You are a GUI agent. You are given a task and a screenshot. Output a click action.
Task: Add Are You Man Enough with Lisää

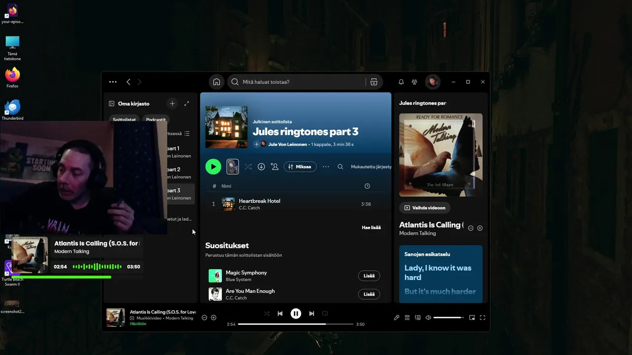(x=369, y=294)
